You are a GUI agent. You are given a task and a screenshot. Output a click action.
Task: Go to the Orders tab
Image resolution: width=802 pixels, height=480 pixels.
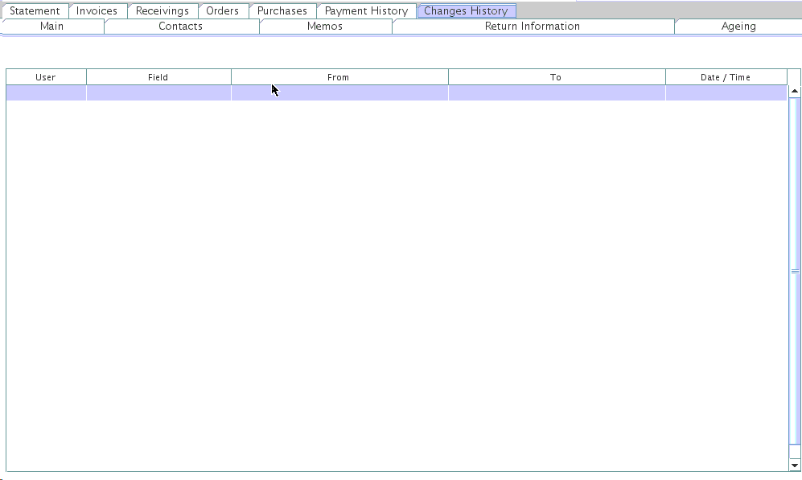coord(222,11)
